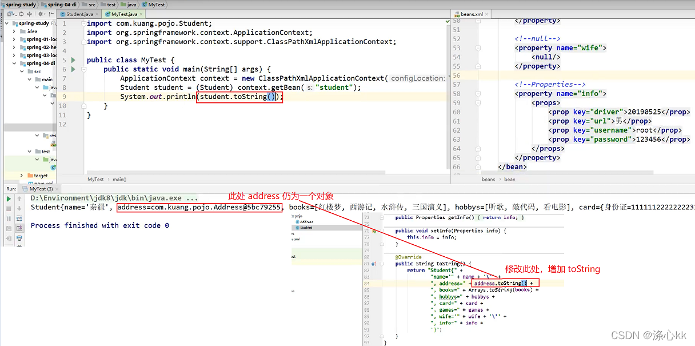Click test breadcrumb in navigation bar
The height and width of the screenshot is (346, 695).
[108, 5]
